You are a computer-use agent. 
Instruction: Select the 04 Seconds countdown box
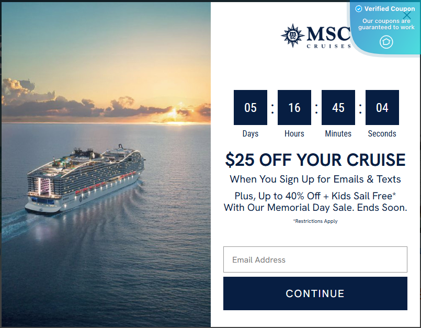(382, 107)
